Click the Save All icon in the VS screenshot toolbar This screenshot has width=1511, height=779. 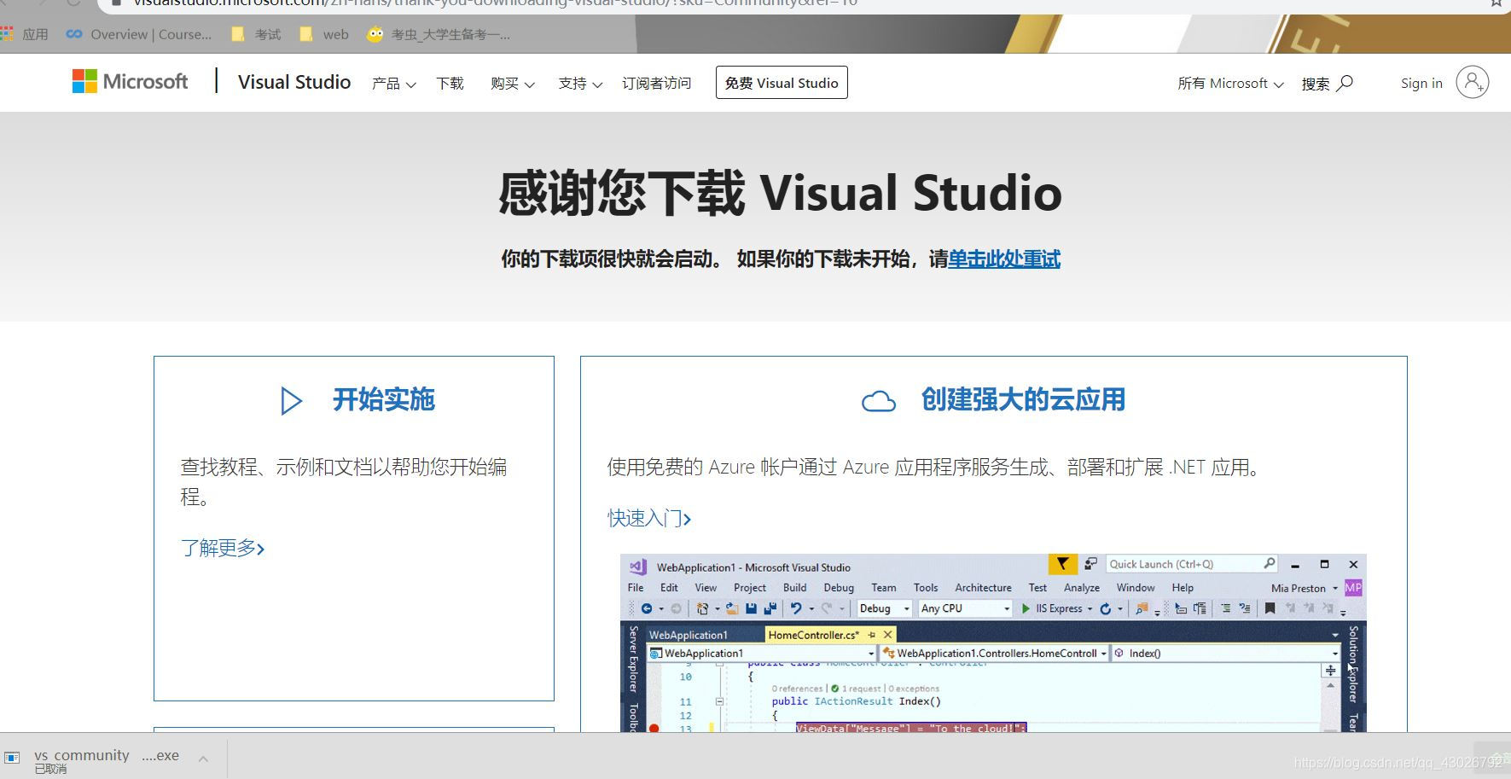pyautogui.click(x=770, y=608)
